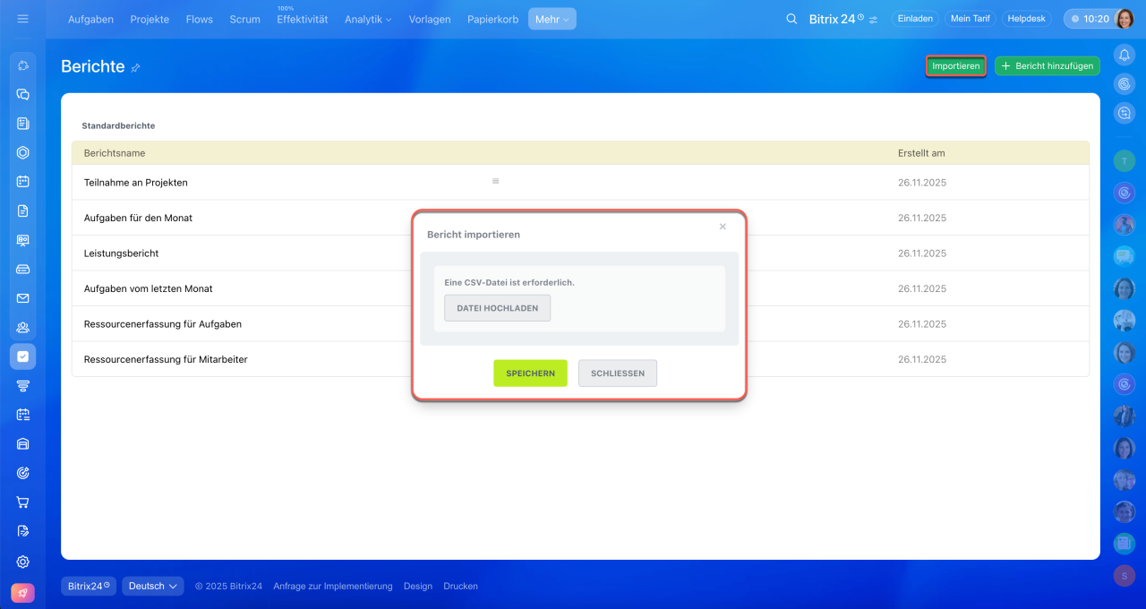Open Ressourcenerfassung für Aufgaben report
Viewport: 1146px width, 609px height.
(162, 324)
